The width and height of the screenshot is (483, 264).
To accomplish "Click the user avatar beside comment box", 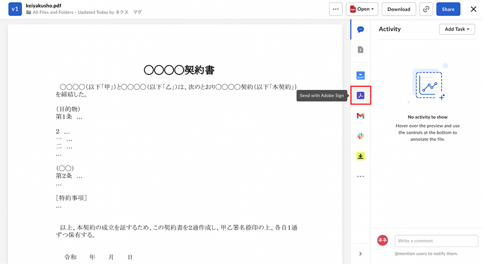I will pos(383,240).
